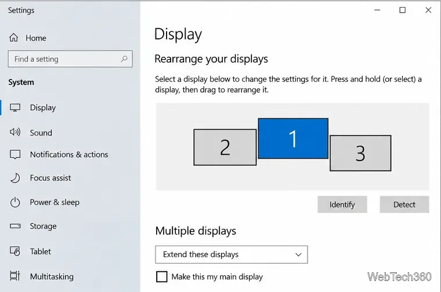Click the Find a setting search box
This screenshot has height=292, width=441.
click(x=70, y=59)
